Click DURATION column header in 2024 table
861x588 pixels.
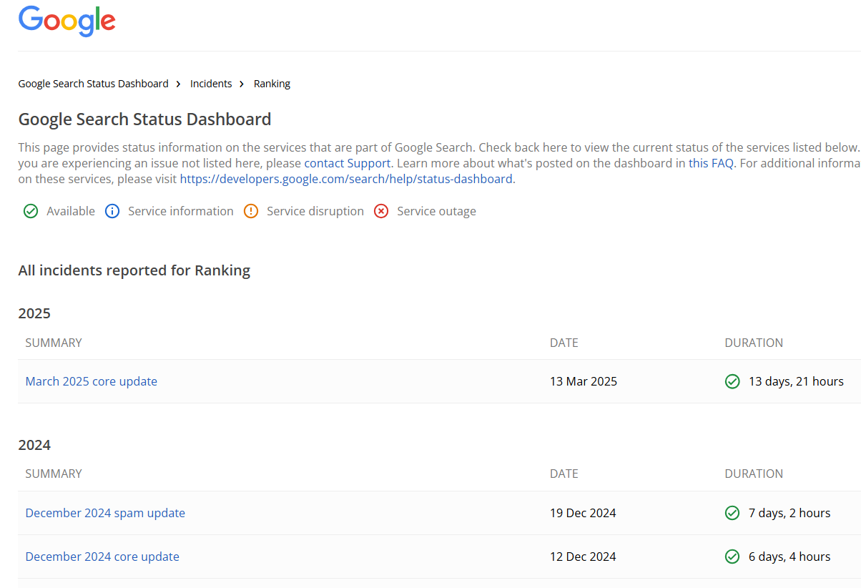754,474
